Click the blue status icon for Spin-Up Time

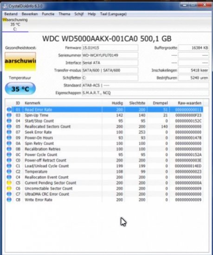9,115
